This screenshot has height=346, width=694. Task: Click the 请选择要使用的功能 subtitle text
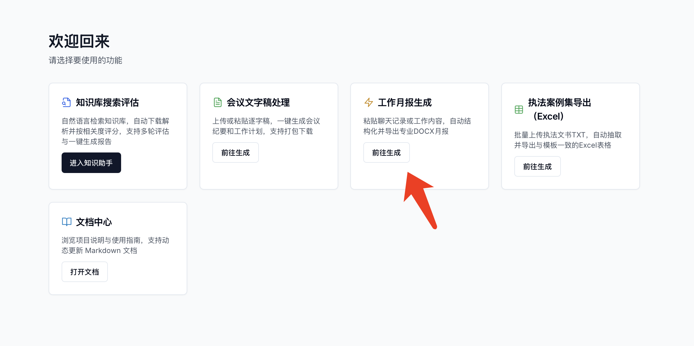[x=85, y=60]
